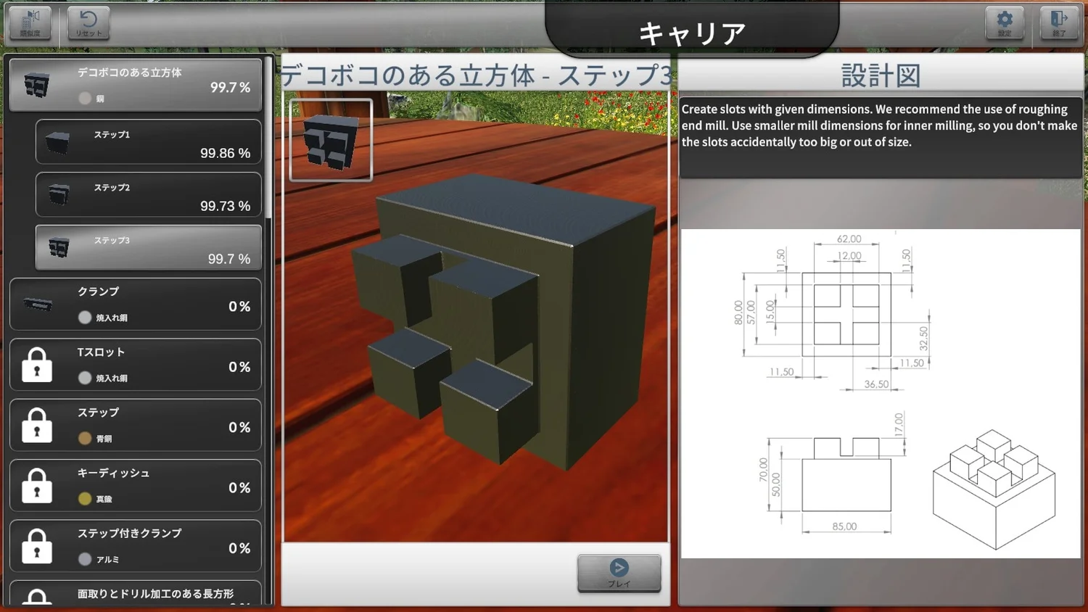This screenshot has height=612, width=1088.
Task: Click the small part preview thumbnail
Action: pyautogui.click(x=331, y=140)
